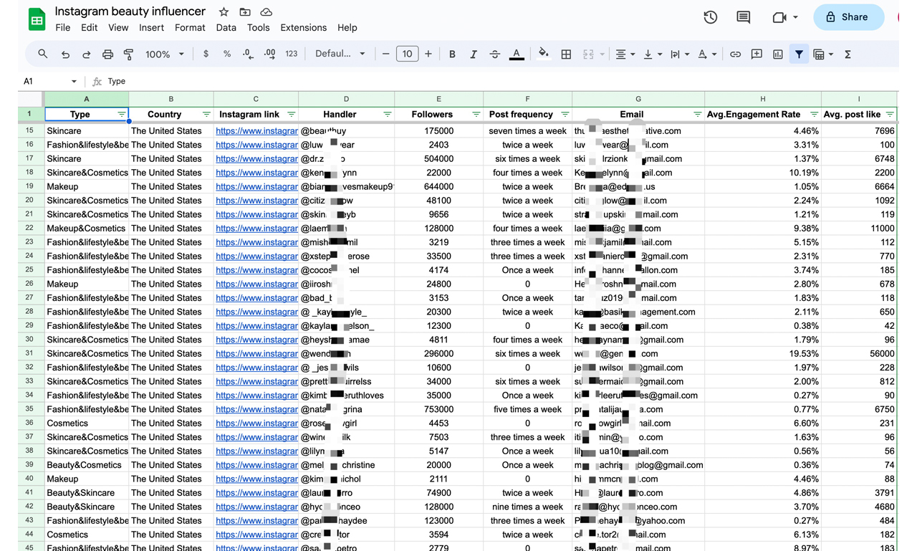Click the Share button

point(848,17)
